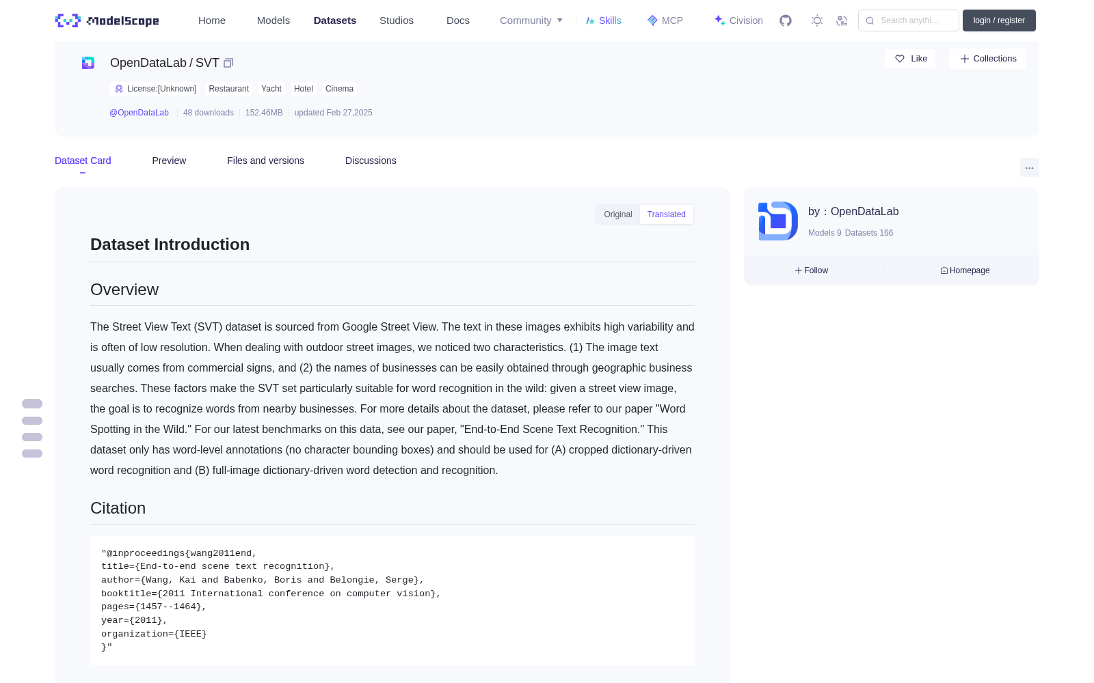Copy the dataset name OpenDataLab/SVT
1094x683 pixels.
pos(228,63)
